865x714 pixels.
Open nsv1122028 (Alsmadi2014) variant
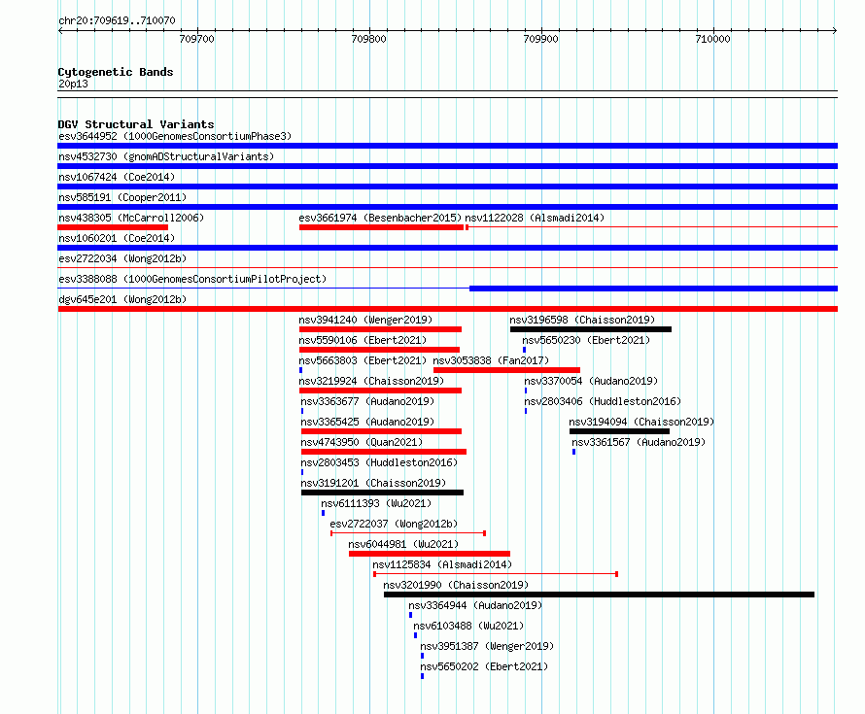(535, 218)
